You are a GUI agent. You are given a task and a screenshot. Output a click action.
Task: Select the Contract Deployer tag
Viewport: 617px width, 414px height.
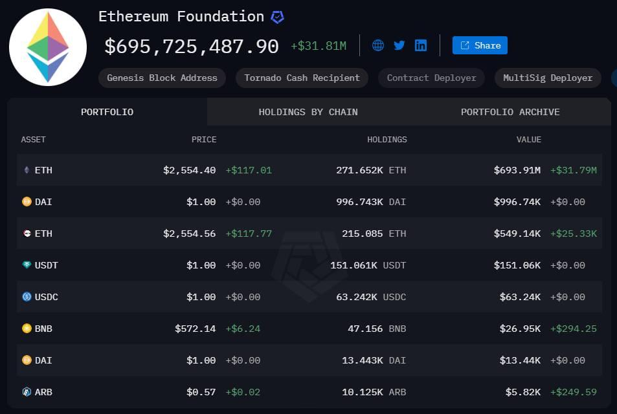click(x=431, y=78)
